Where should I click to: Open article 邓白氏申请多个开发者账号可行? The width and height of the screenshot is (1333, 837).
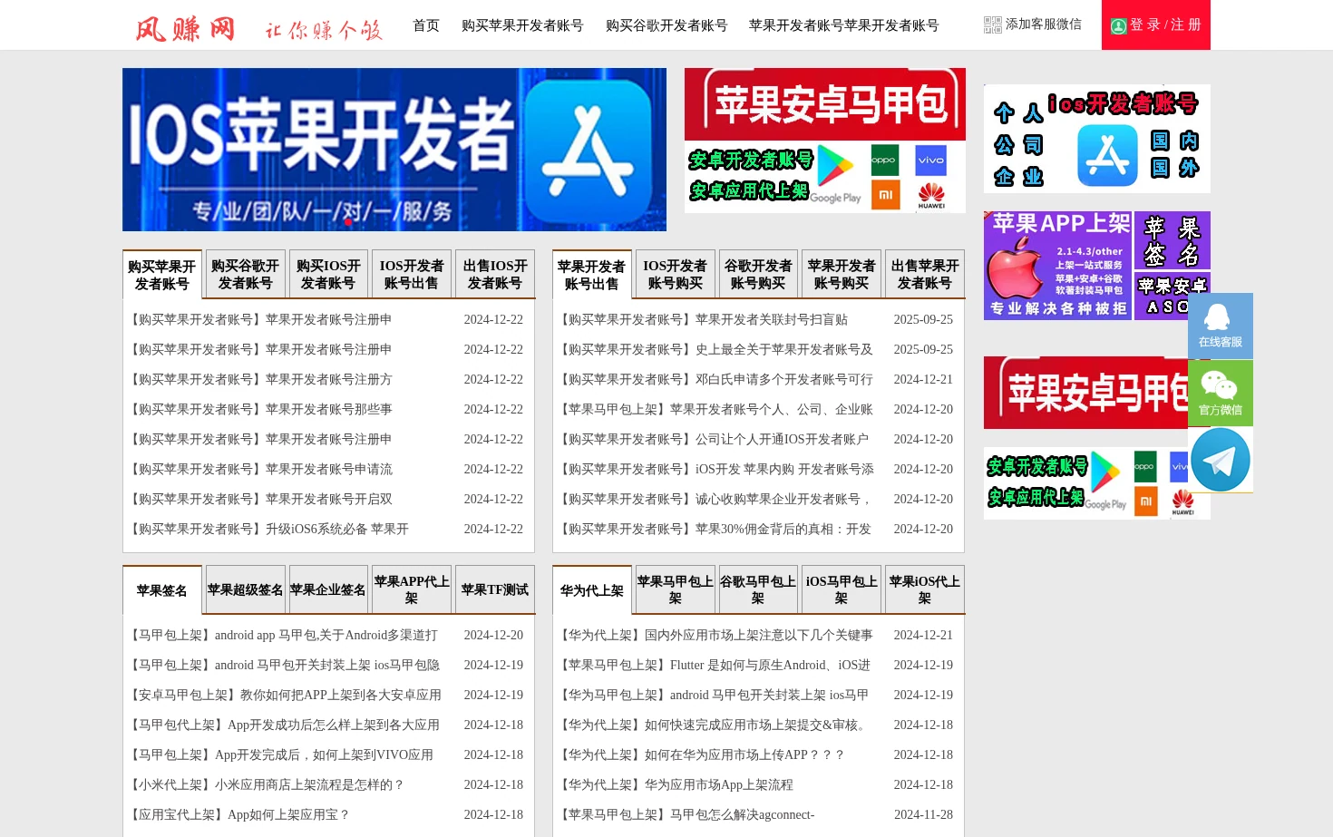783,379
